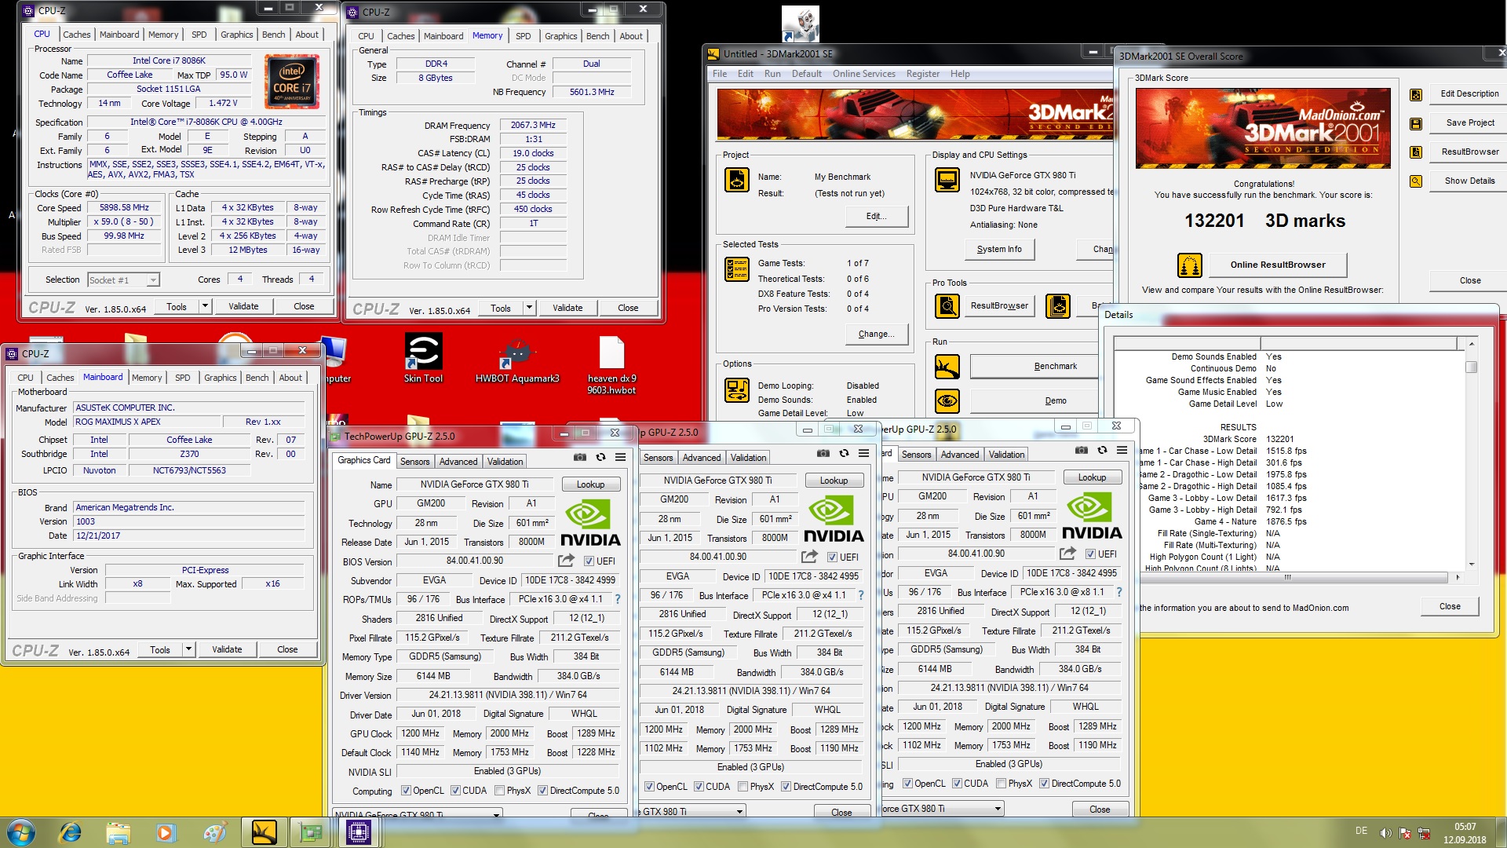Click Online ResultBrowser icon in score window
The width and height of the screenshot is (1507, 848).
[x=1189, y=265]
